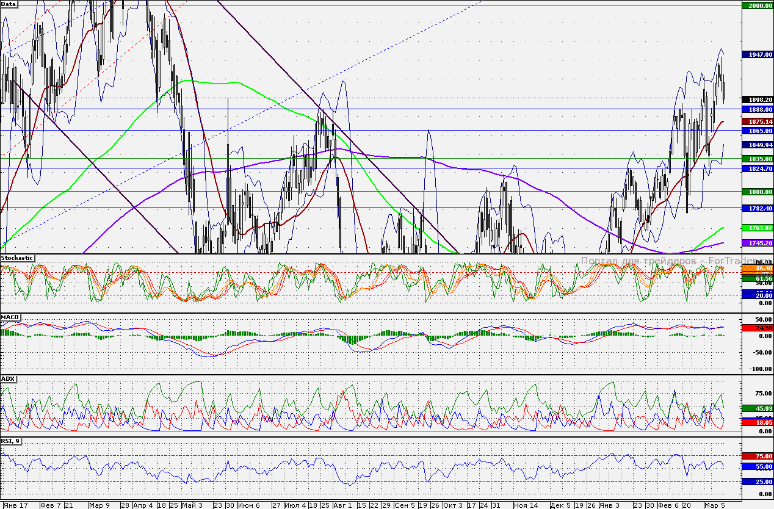Select the ADX indicator panel label

pos(9,378)
